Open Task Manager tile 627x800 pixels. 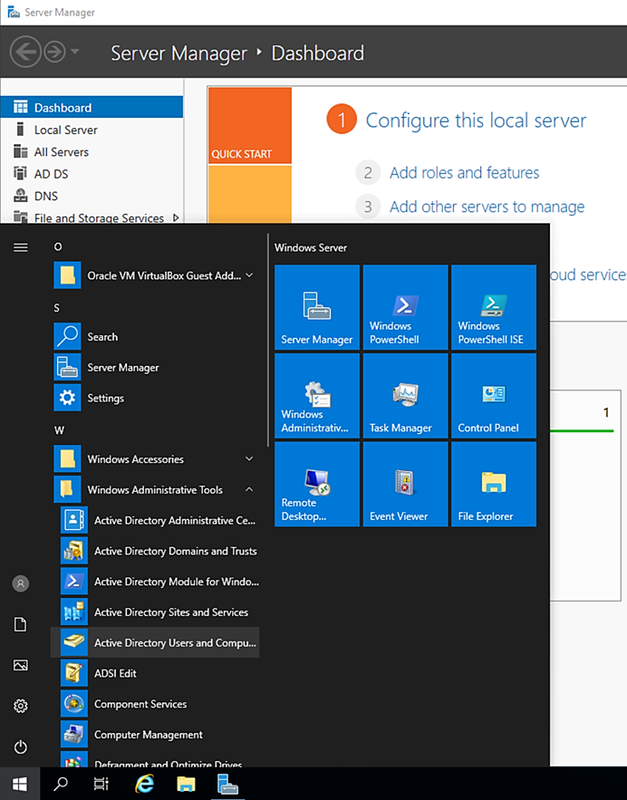[x=405, y=396]
